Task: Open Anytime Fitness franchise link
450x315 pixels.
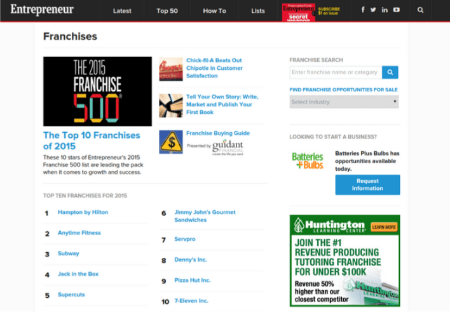Action: click(79, 232)
